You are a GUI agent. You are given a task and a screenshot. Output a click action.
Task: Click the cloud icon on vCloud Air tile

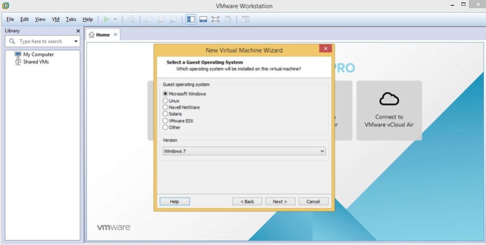(389, 99)
